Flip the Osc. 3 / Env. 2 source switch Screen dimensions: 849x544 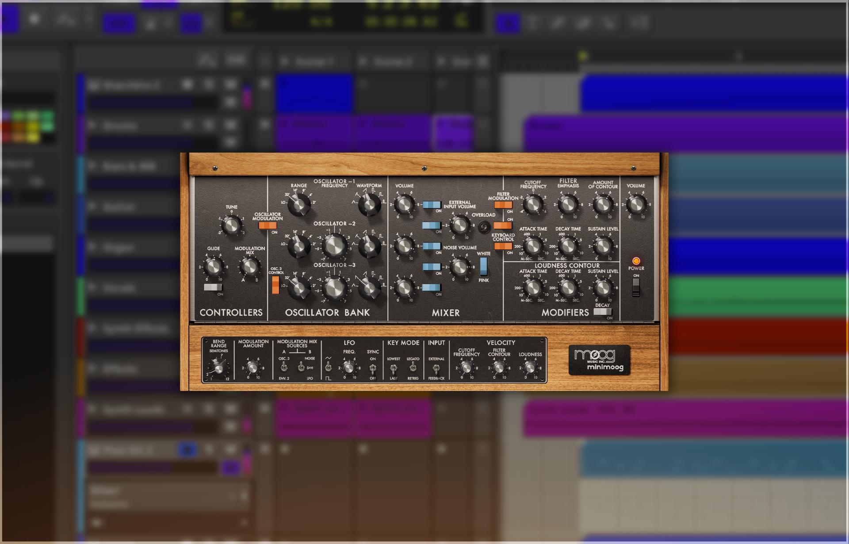[x=284, y=368]
